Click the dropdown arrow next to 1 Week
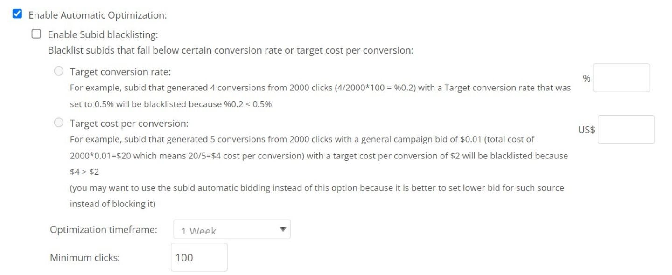This screenshot has width=672, height=275. pyautogui.click(x=282, y=228)
